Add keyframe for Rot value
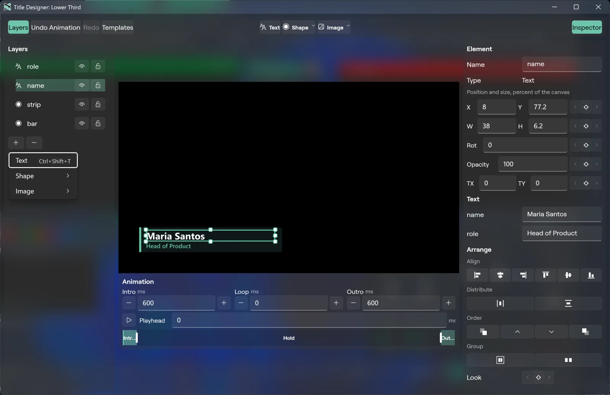The width and height of the screenshot is (610, 395). 586,145
